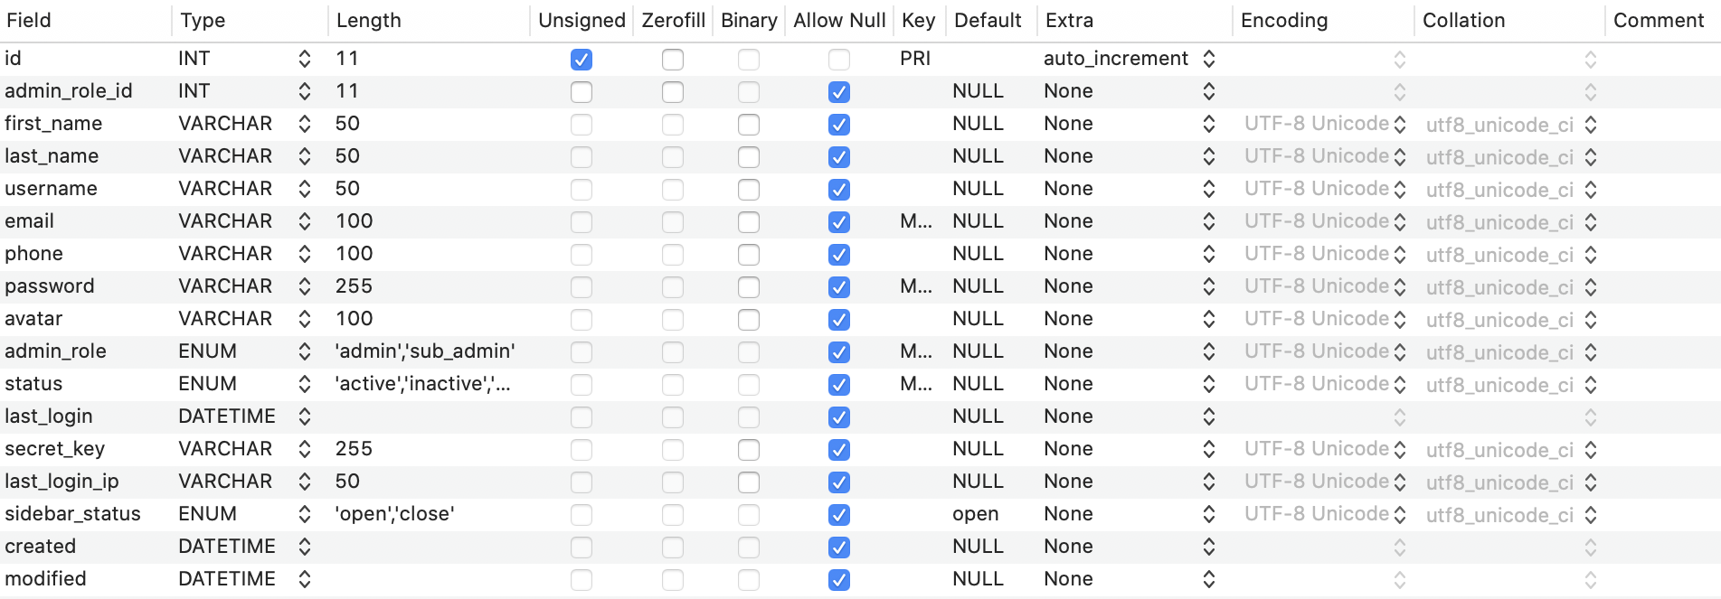The width and height of the screenshot is (1721, 599).
Task: Open type selector for created DATETIME
Action: pos(305,547)
